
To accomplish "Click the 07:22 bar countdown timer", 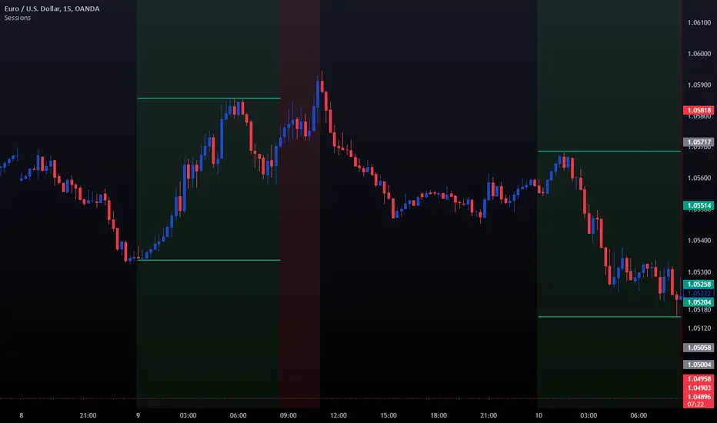I will [695, 405].
